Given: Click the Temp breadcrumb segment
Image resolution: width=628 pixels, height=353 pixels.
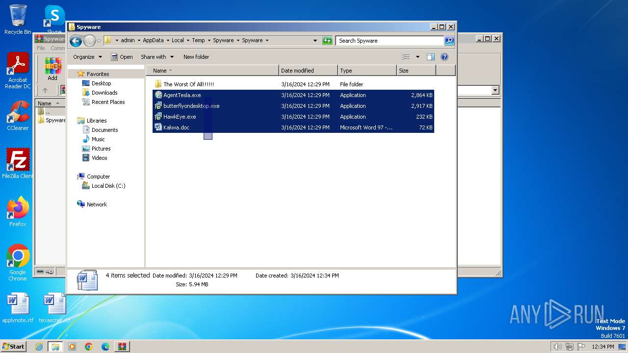Looking at the screenshot, I should point(198,41).
